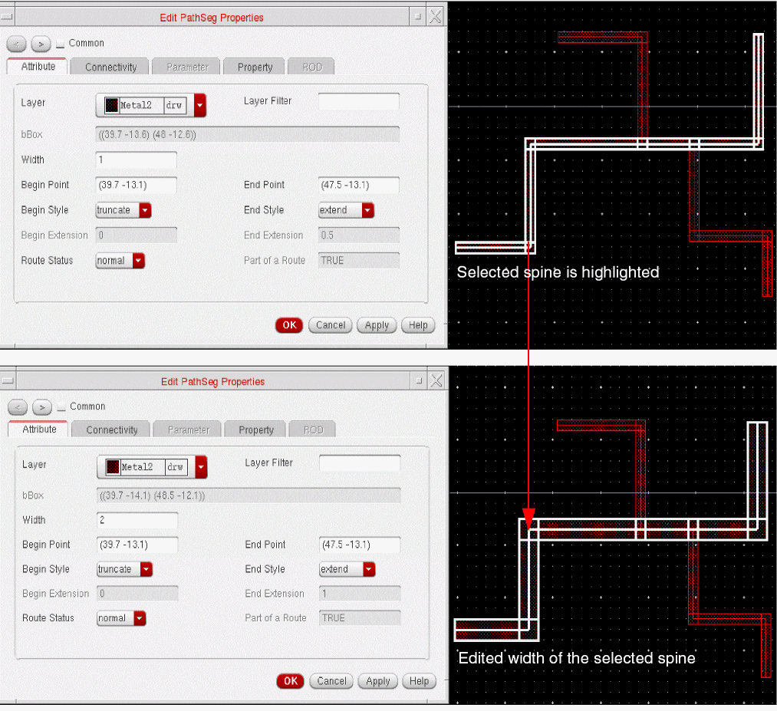Switch to Connectivity tab in bottom dialog

(111, 430)
